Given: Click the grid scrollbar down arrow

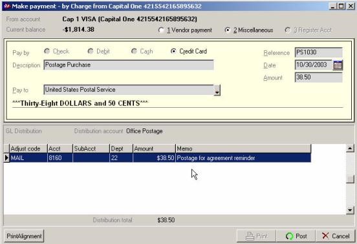Looking at the screenshot, I should (x=350, y=210).
